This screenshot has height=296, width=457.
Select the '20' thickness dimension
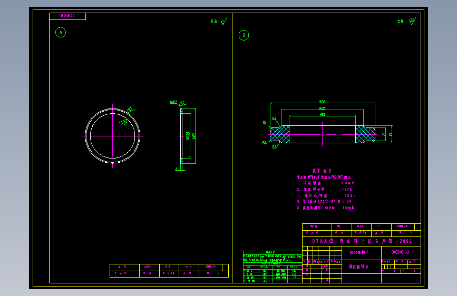(x=384, y=134)
